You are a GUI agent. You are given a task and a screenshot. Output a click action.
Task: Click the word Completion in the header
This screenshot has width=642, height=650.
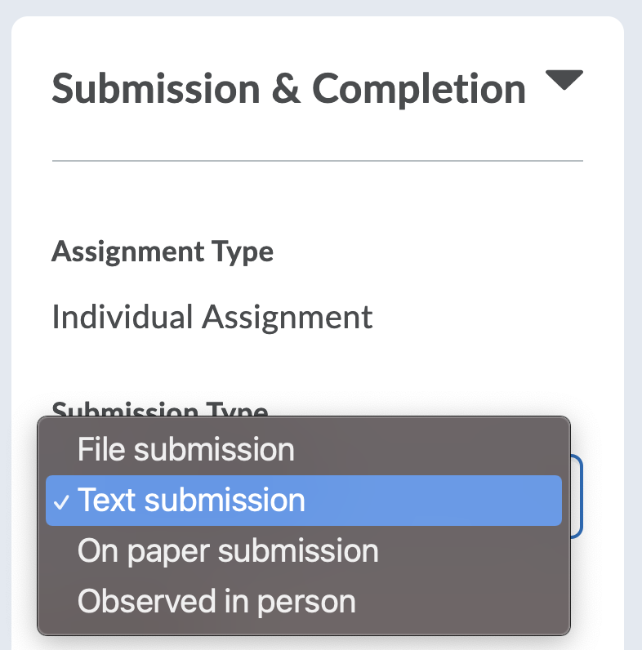pyautogui.click(x=419, y=88)
